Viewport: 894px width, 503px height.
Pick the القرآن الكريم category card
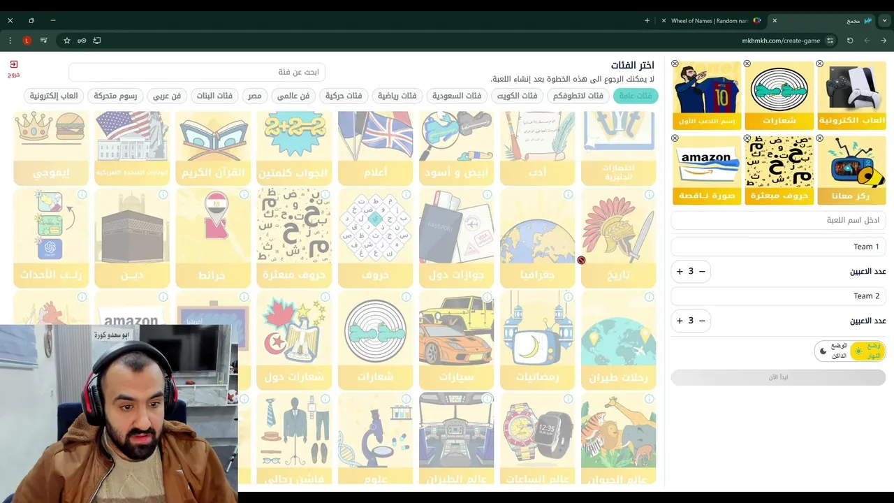[214, 147]
